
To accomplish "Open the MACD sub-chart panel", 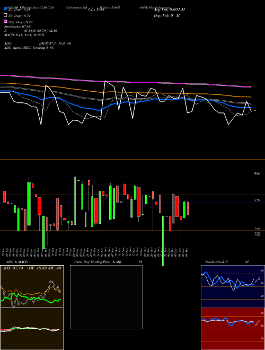I will [x=32, y=329].
